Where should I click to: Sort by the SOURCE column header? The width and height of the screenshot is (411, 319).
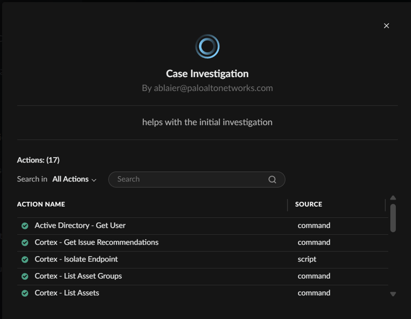tap(309, 204)
